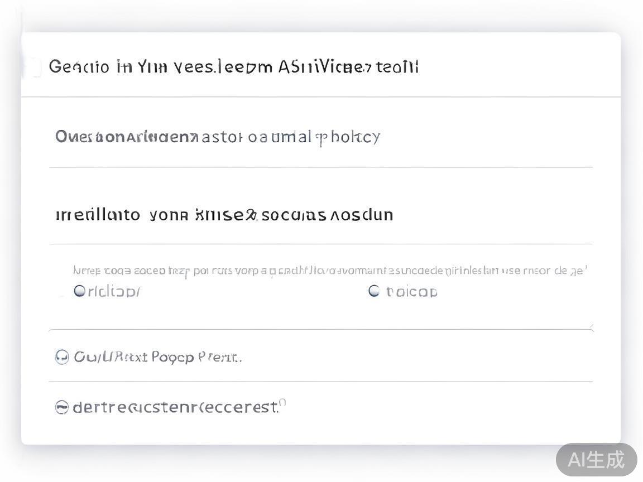This screenshot has width=643, height=482.
Task: Select the left radio button before "rldiop/"
Action: [x=79, y=291]
